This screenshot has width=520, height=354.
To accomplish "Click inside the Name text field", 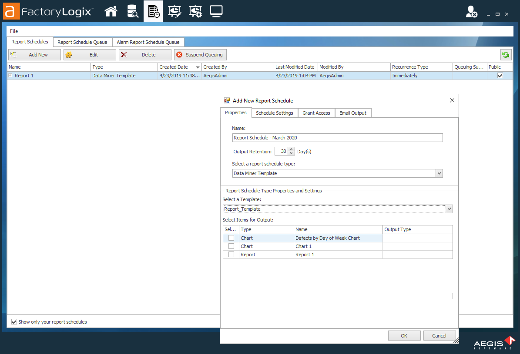I will click(337, 137).
